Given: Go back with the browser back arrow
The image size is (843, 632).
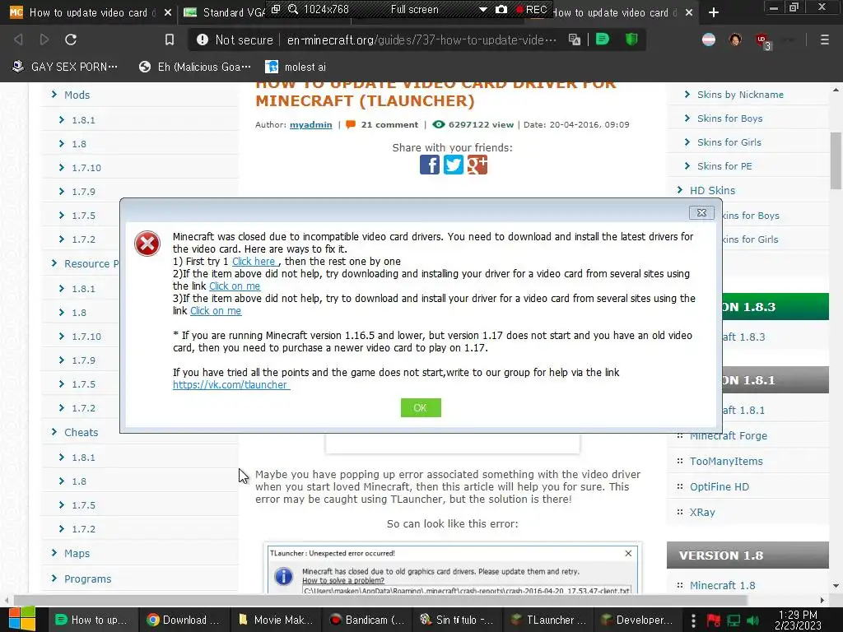Looking at the screenshot, I should [18, 39].
